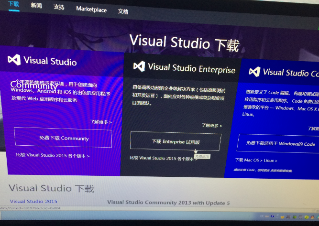
Task: Open the 新闻 navigation item
Action: pos(36,5)
